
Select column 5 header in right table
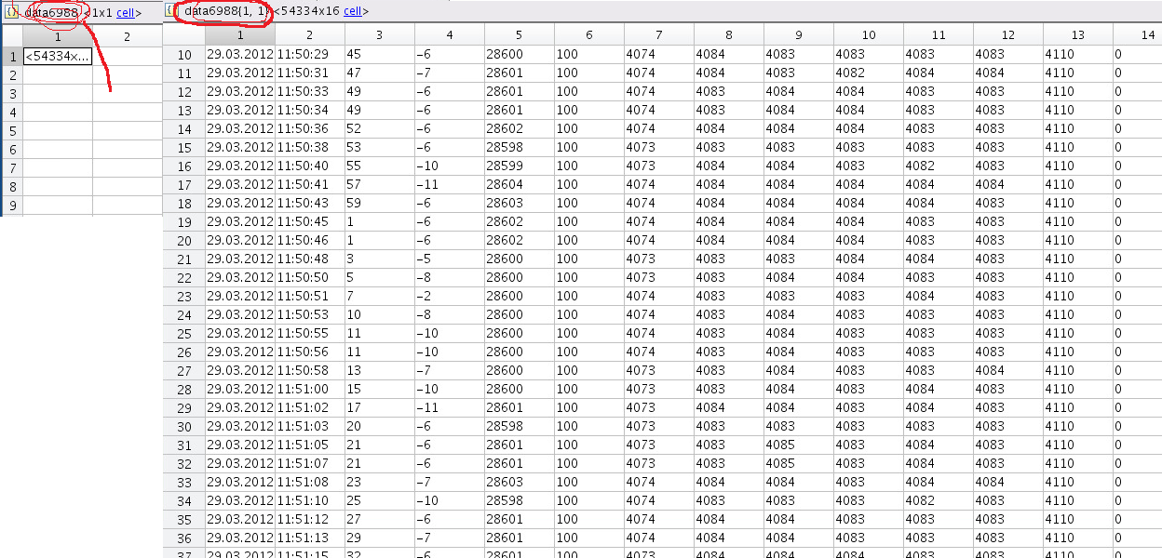(519, 34)
